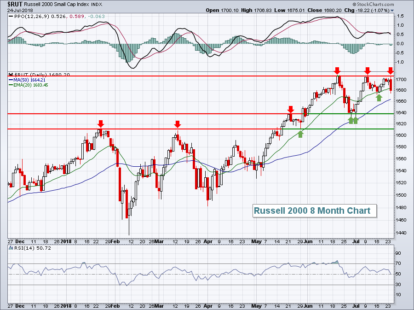Click the 1500 price axis label
The image size is (414, 310).
[401, 195]
